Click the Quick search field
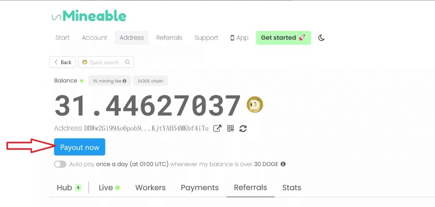Viewport: 435px width, 207px height. 106,62
